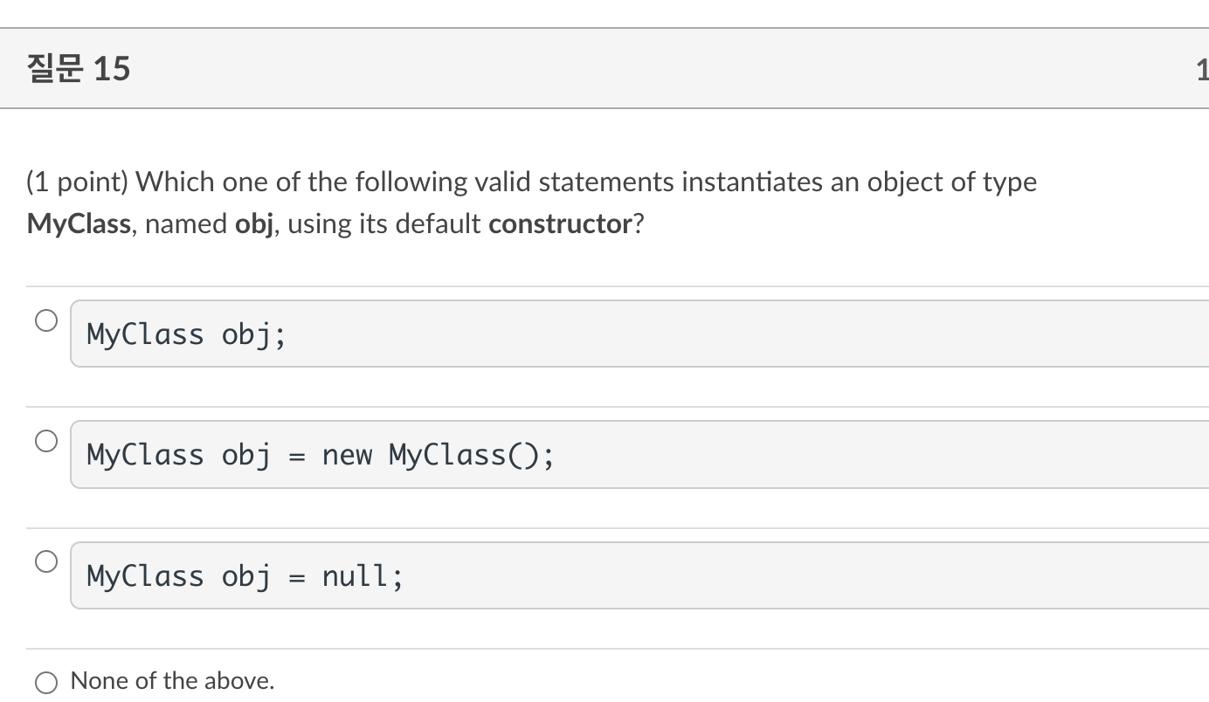Viewport: 1209px width, 702px height.
Task: Click the word "Which" starting the question
Action: [x=175, y=182]
